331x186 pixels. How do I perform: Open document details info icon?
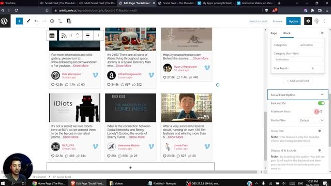(x=52, y=21)
